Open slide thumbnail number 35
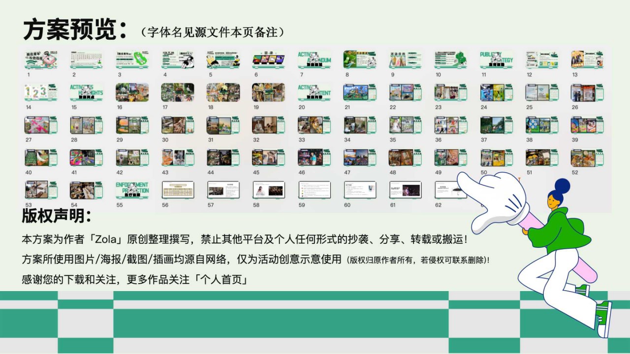The height and width of the screenshot is (354, 630). coord(405,125)
